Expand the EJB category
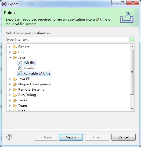 pyautogui.click(x=10, y=52)
